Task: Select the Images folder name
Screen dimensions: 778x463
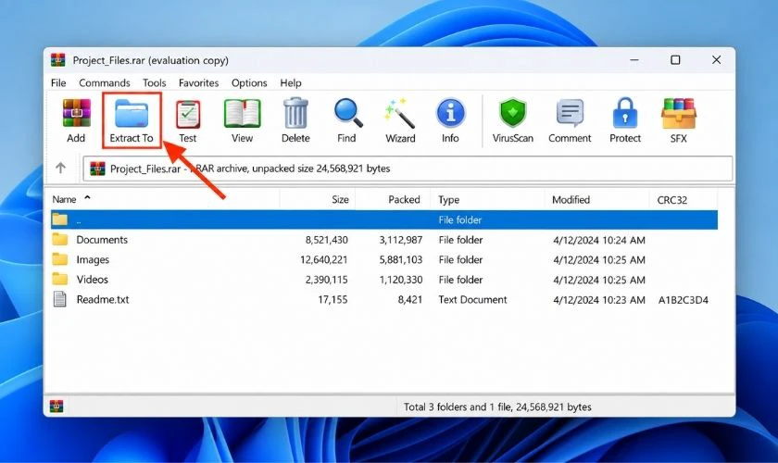Action: [93, 259]
